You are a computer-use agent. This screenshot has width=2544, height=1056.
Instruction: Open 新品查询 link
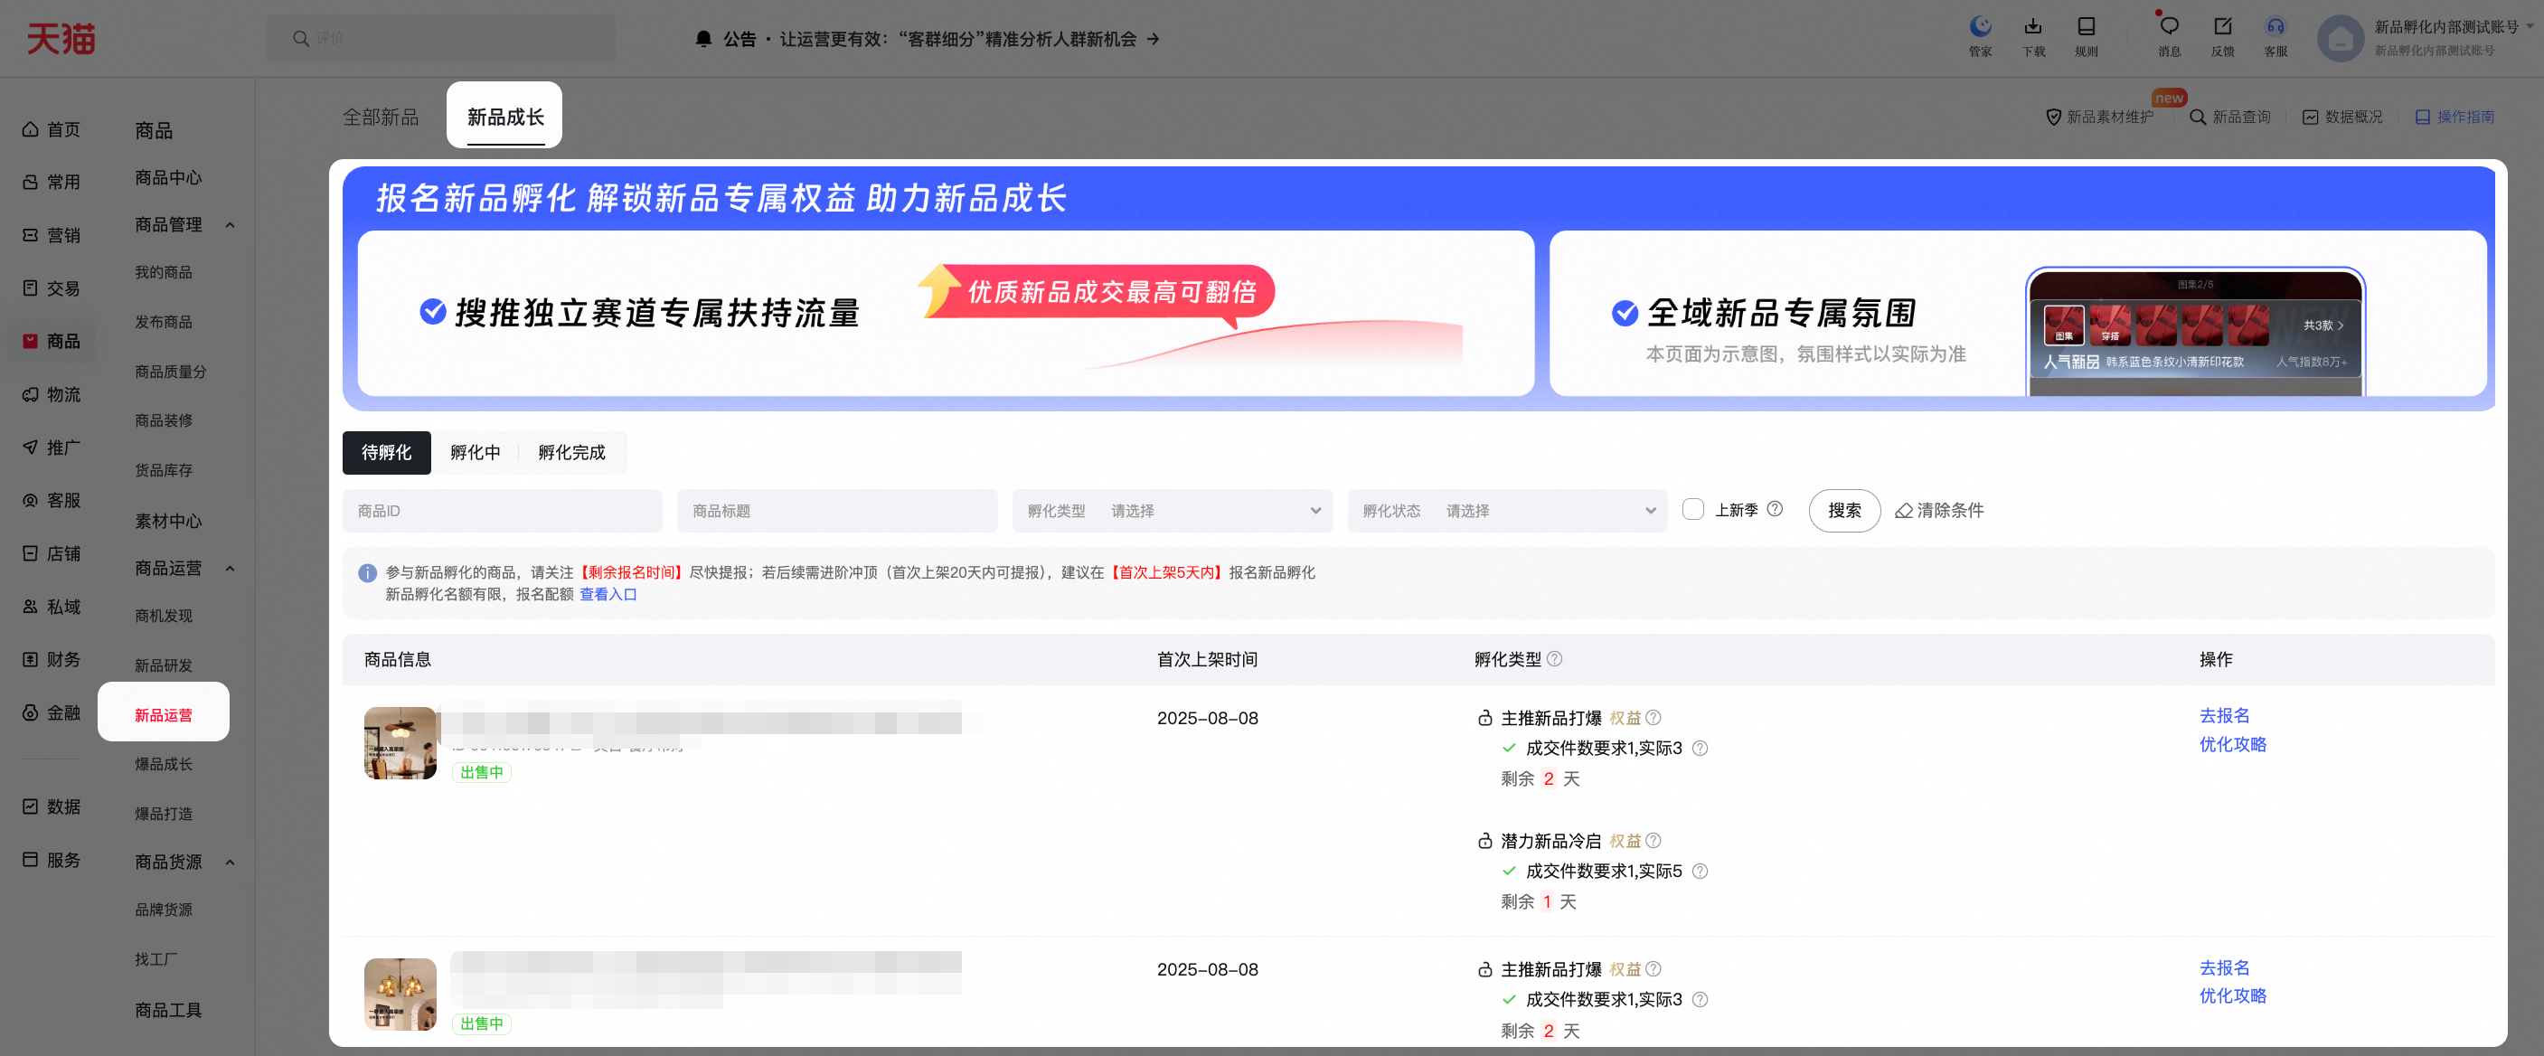pos(2230,117)
